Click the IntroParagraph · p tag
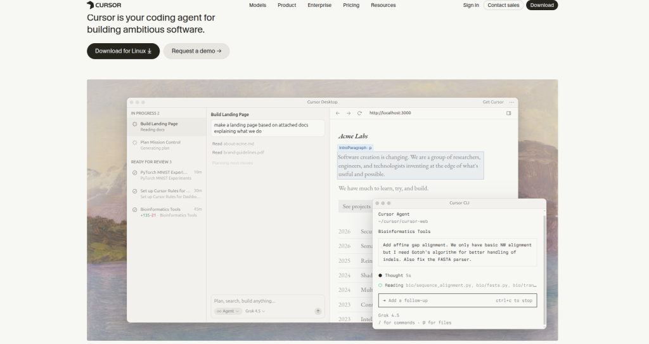 tap(355, 147)
